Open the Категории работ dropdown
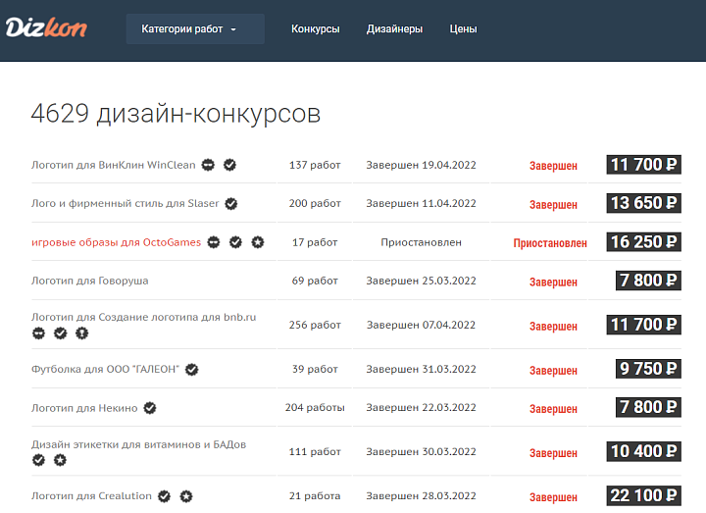The image size is (706, 513). [194, 29]
